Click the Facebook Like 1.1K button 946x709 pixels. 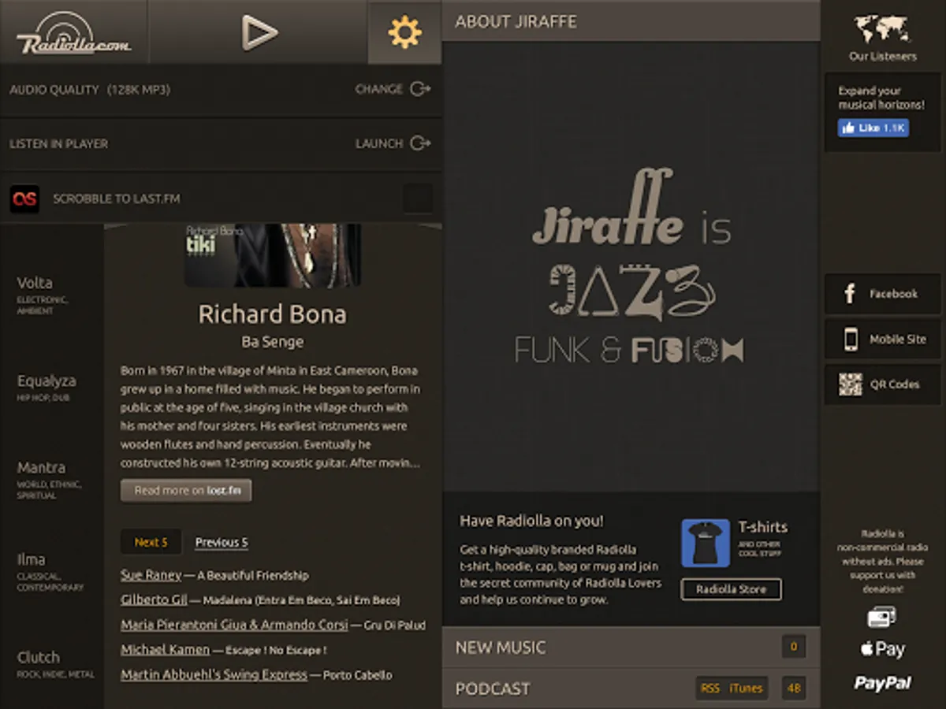[x=873, y=128]
